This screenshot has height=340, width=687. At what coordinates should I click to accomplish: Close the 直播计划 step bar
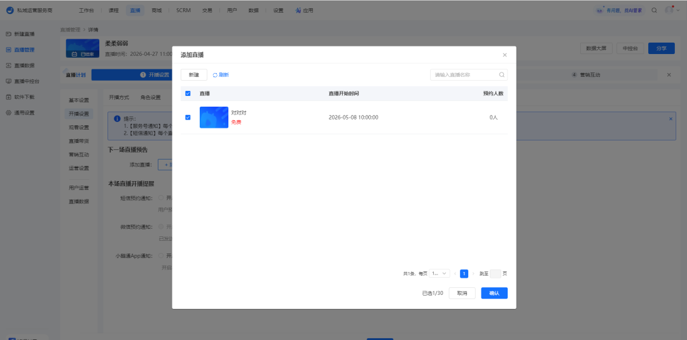point(669,75)
